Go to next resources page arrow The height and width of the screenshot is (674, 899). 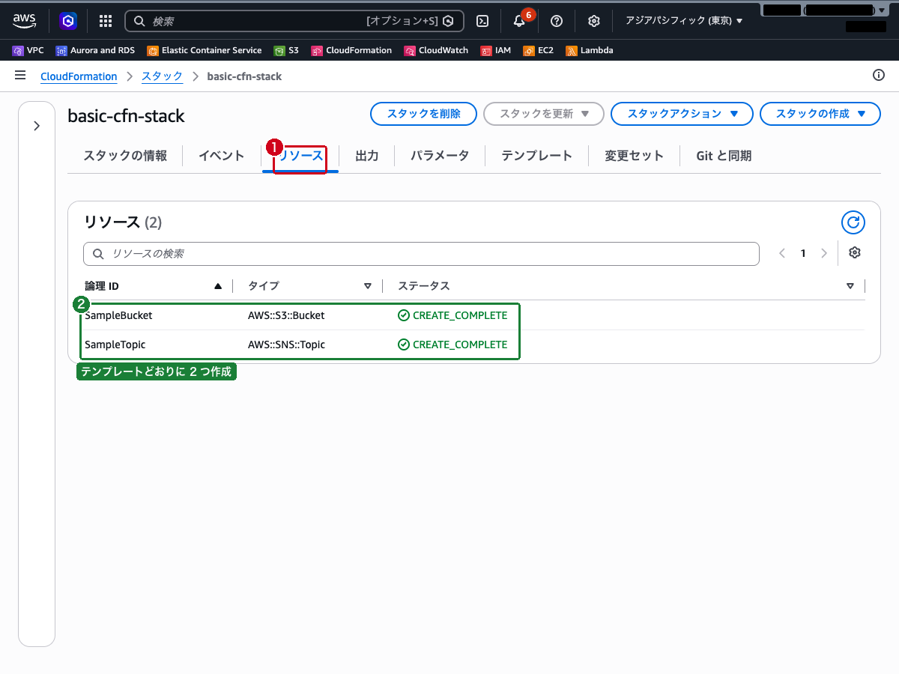click(824, 253)
